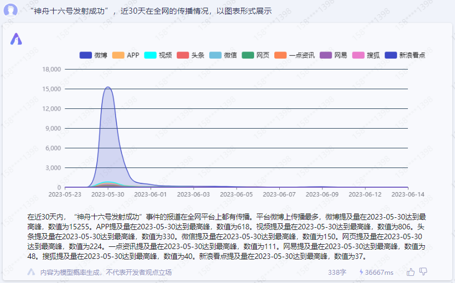
Task: Click the 2023-05-23 x-axis label
Action: click(x=65, y=194)
